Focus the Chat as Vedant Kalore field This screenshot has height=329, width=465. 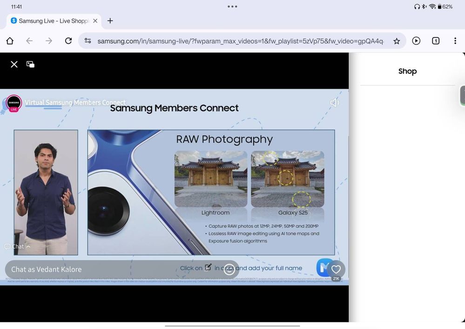(x=122, y=269)
